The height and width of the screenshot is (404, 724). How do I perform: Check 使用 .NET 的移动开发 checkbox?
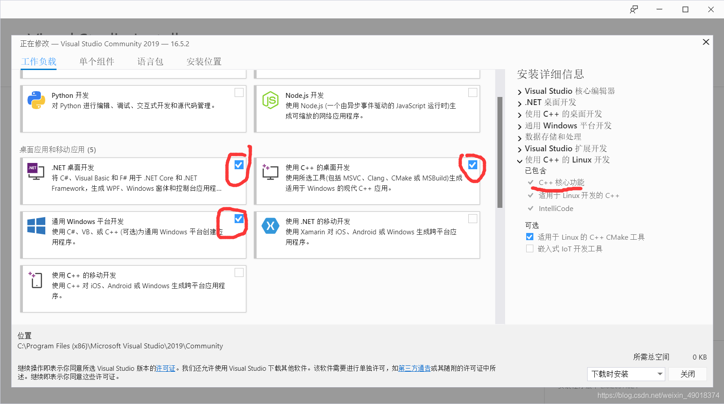click(x=473, y=219)
